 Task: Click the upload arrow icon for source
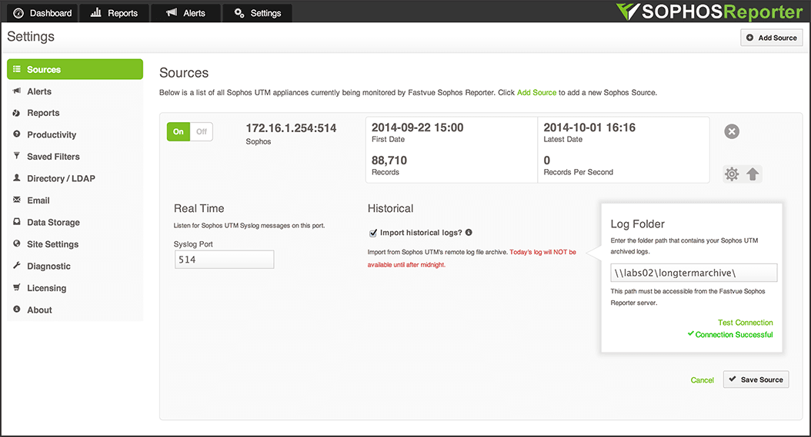(753, 174)
